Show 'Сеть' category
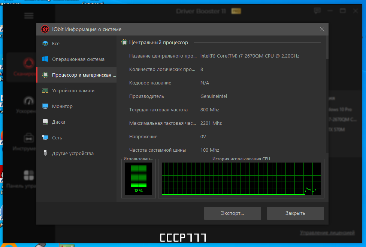 click(76, 138)
